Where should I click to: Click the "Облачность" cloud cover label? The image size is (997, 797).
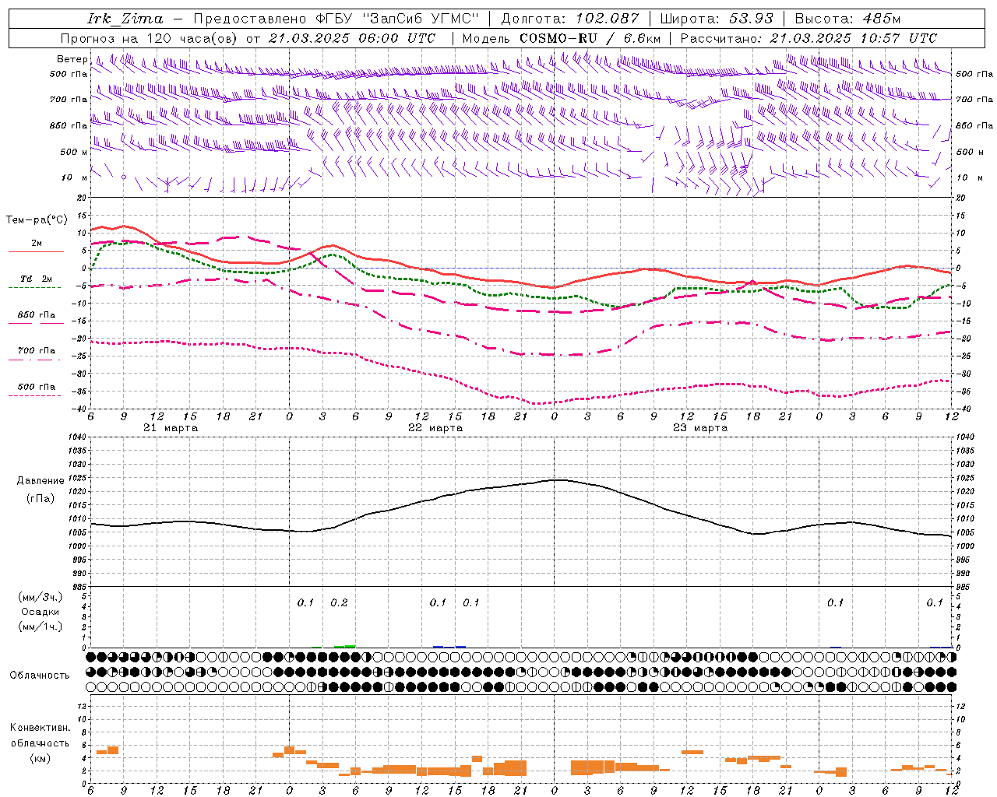(40, 675)
